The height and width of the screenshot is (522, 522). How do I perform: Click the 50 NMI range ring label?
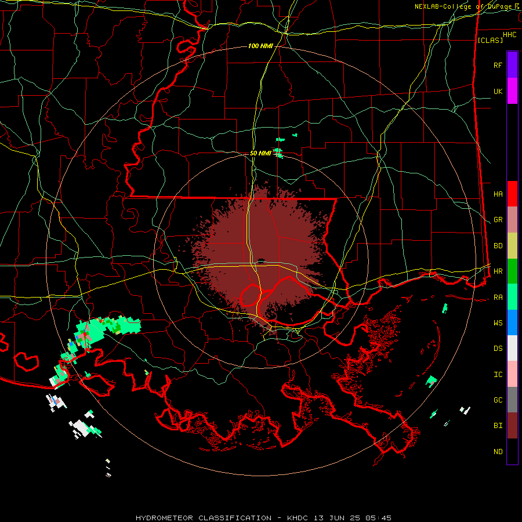click(260, 153)
